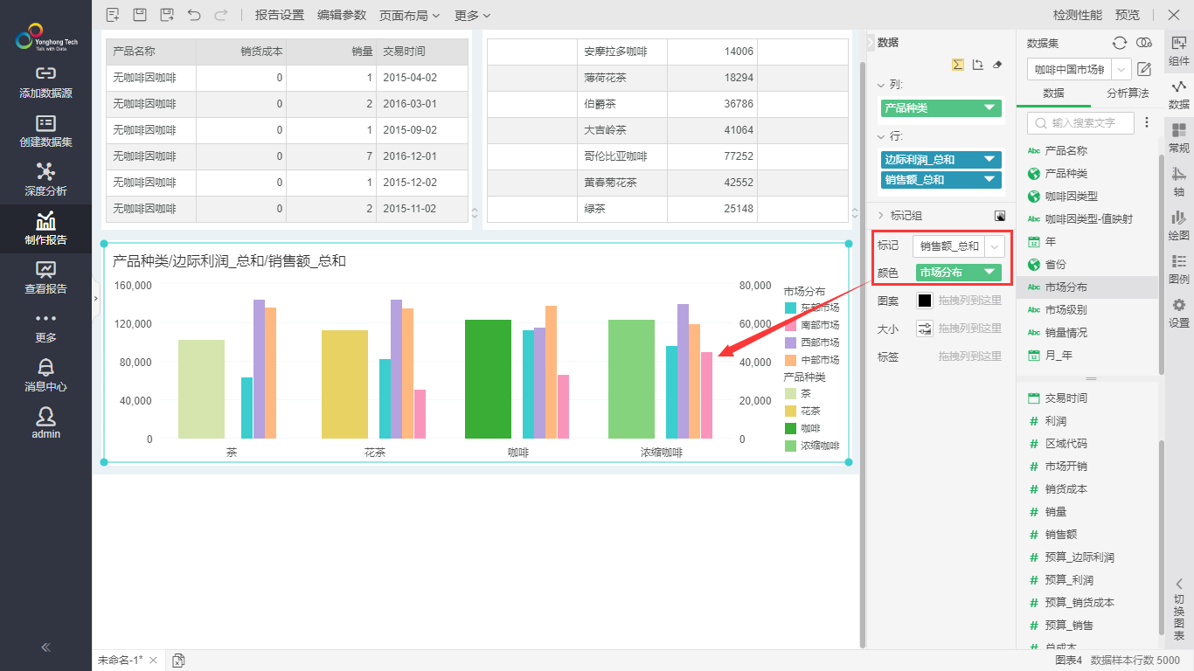Click the save icon in top toolbar
The width and height of the screenshot is (1194, 671).
pos(139,15)
